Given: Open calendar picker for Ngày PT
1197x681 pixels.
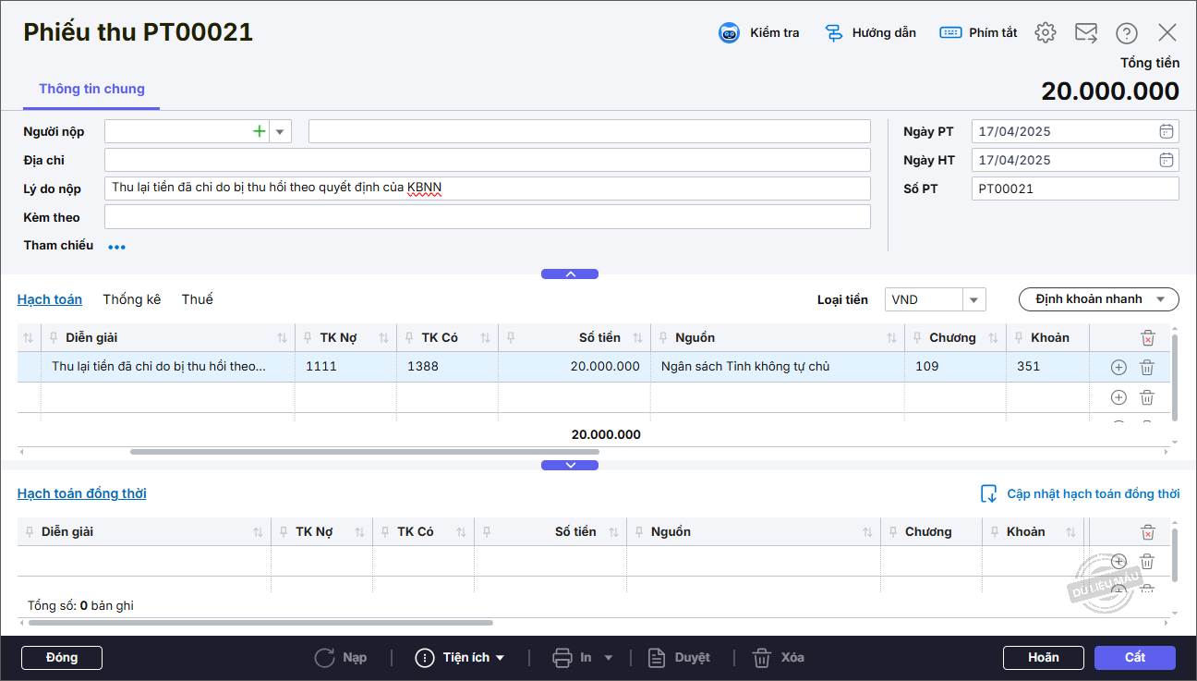Looking at the screenshot, I should [1167, 131].
